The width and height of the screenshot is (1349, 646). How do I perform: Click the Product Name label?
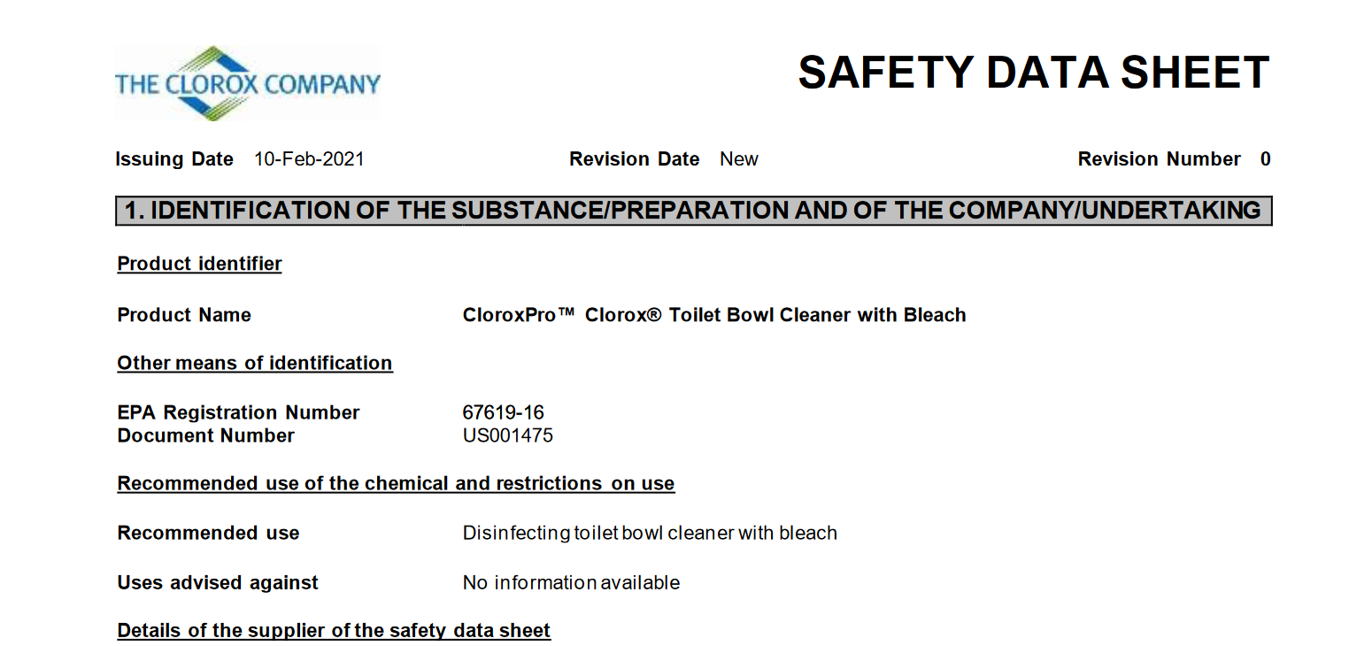[184, 315]
